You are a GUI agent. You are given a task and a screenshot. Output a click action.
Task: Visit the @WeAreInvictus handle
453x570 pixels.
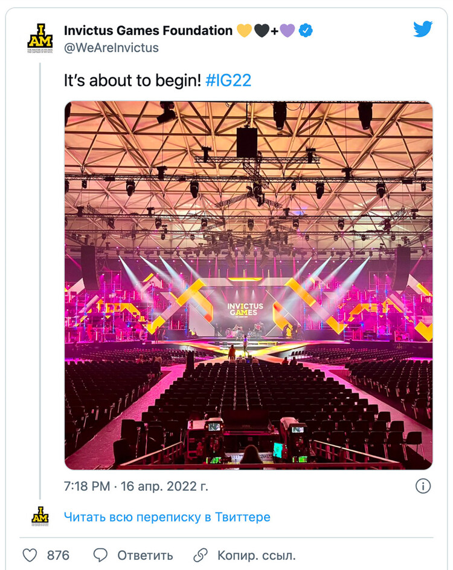(111, 47)
